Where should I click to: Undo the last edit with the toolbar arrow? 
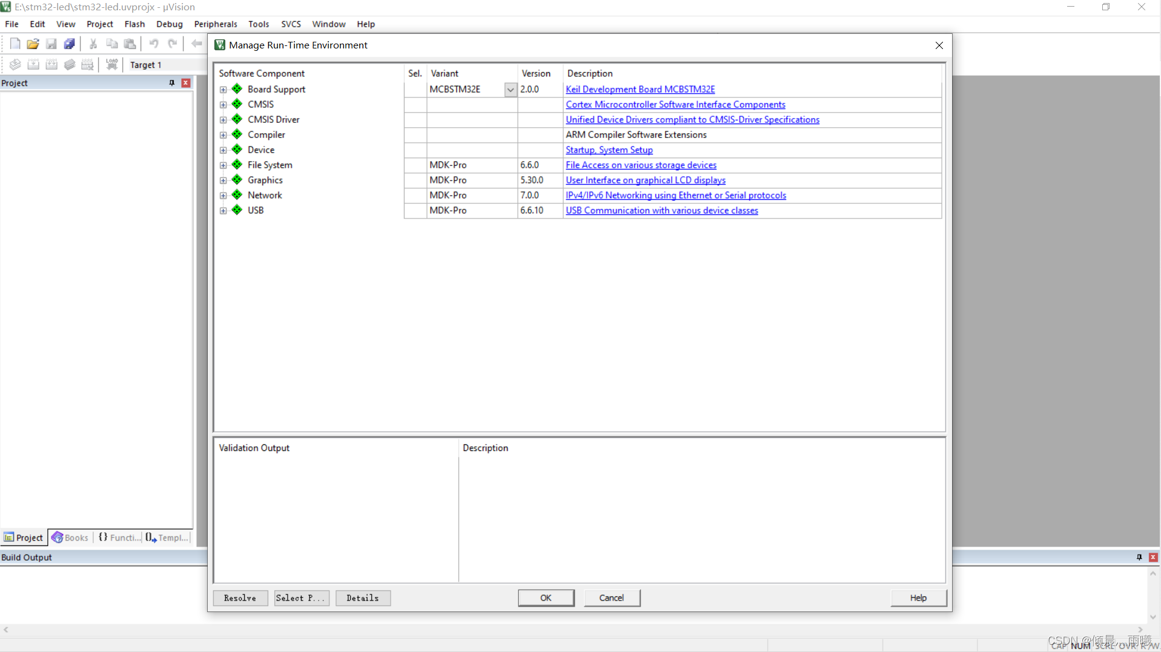[x=154, y=44]
